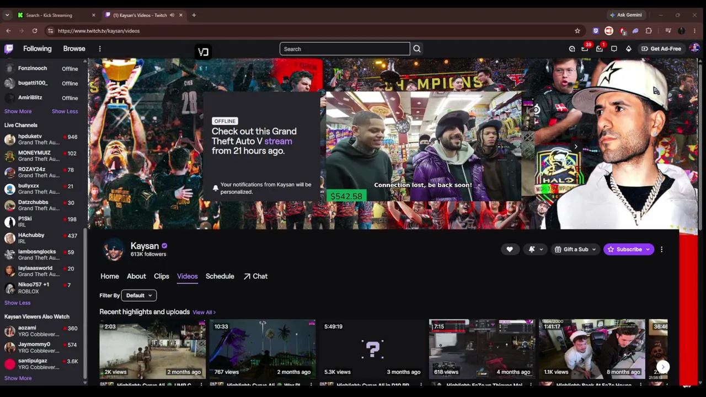This screenshot has width=706, height=397.
Task: Open the Twitch user avatar menu
Action: pyautogui.click(x=694, y=49)
